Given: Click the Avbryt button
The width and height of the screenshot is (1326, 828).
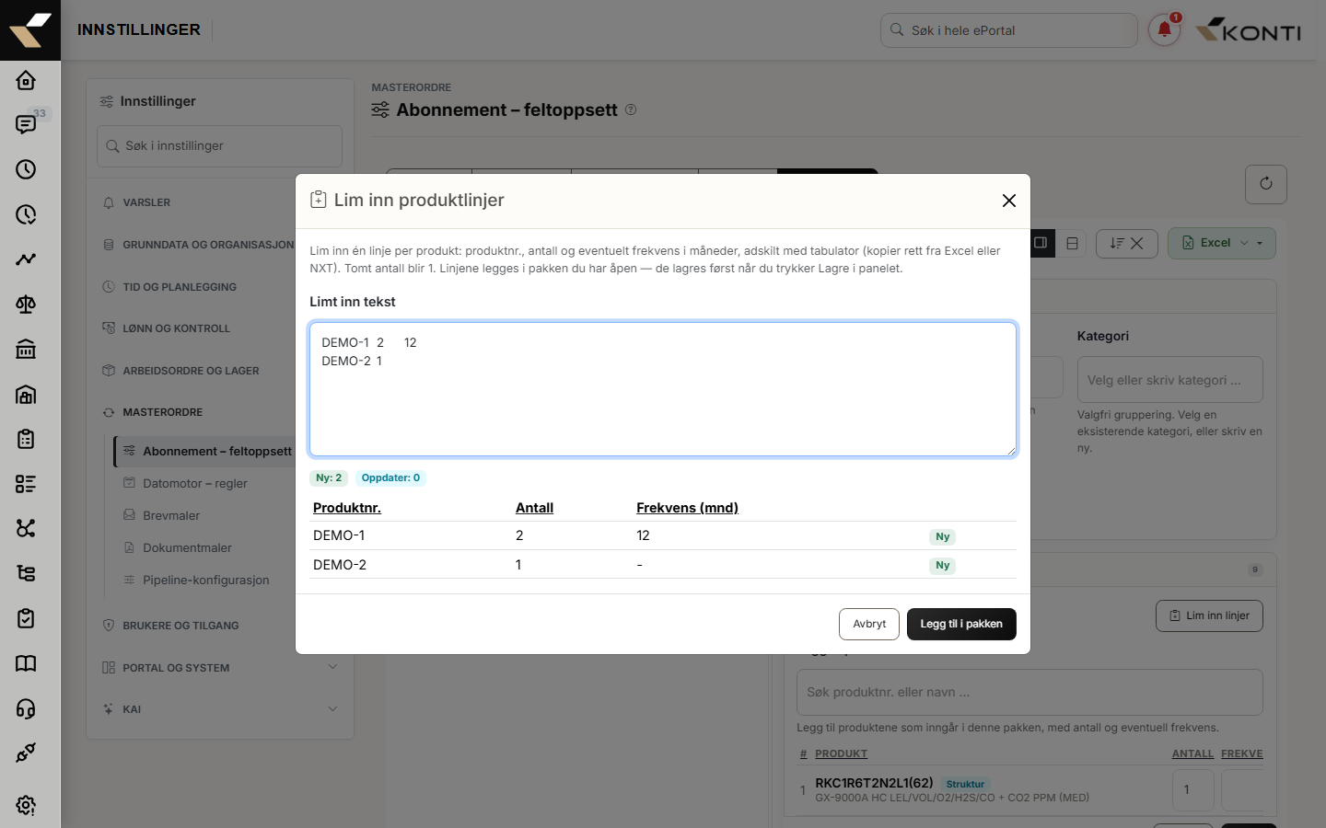Looking at the screenshot, I should (869, 624).
